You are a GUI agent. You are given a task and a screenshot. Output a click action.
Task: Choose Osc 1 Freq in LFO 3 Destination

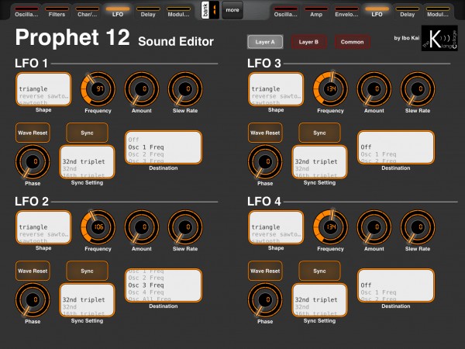[x=378, y=154]
